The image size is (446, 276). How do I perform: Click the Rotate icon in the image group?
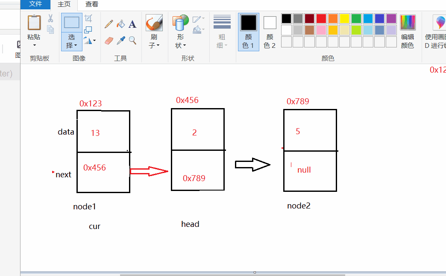88,41
